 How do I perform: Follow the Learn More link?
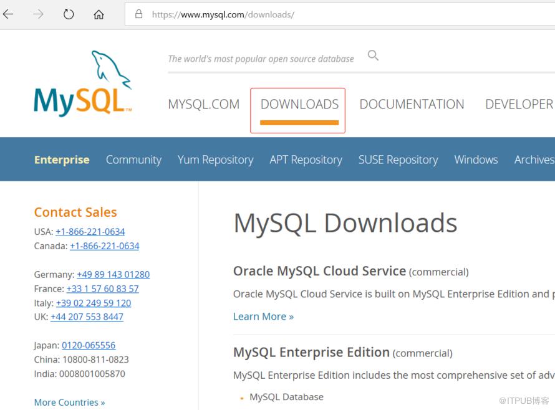pyautogui.click(x=263, y=317)
